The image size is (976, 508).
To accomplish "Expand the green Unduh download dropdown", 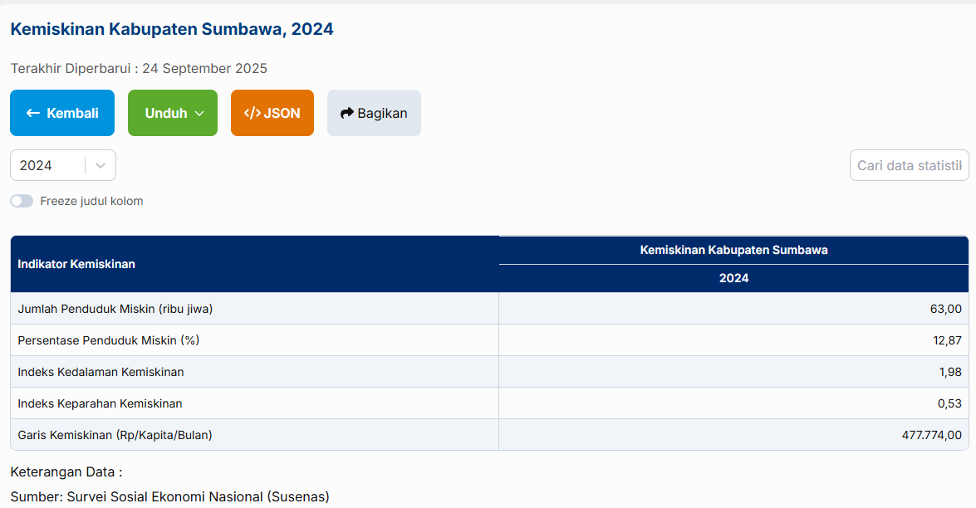I will pyautogui.click(x=173, y=113).
